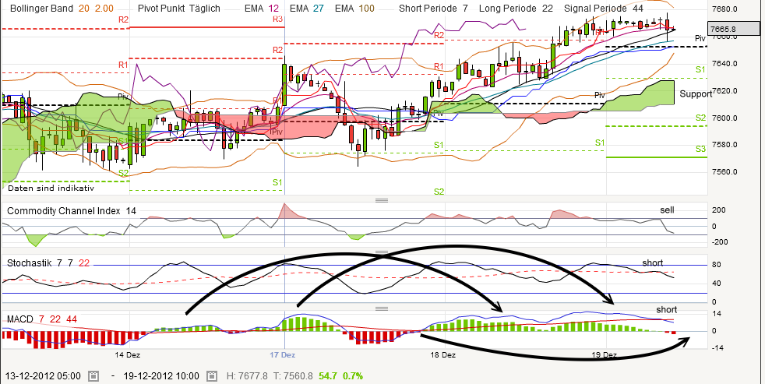Click the start date field 13-12-2012 05:00
The image size is (765, 384).
click(x=42, y=376)
